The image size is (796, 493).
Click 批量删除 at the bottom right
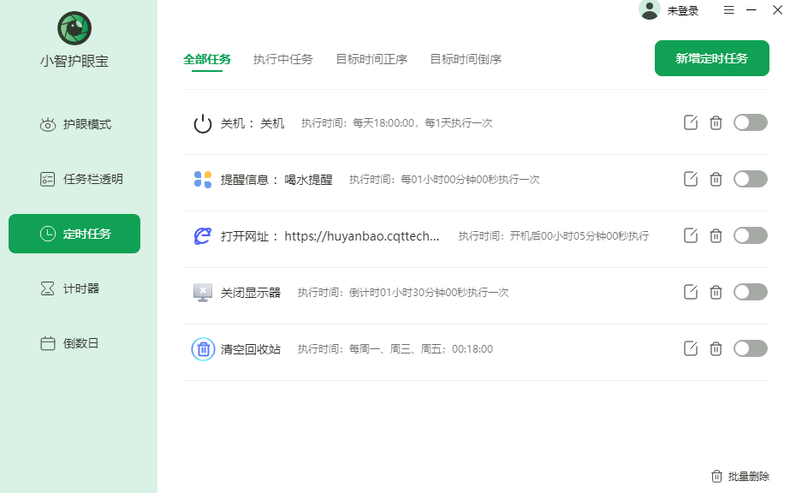coord(741,477)
